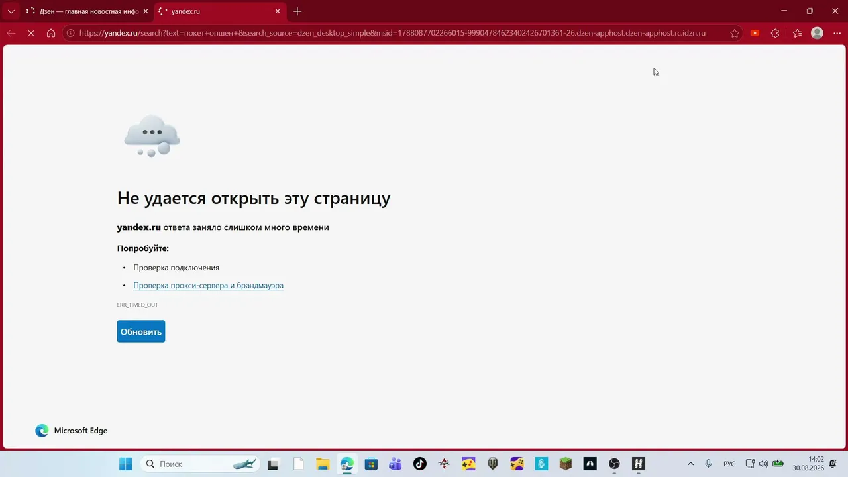Open a new browser tab
Viewport: 848px width, 477px height.
point(297,11)
